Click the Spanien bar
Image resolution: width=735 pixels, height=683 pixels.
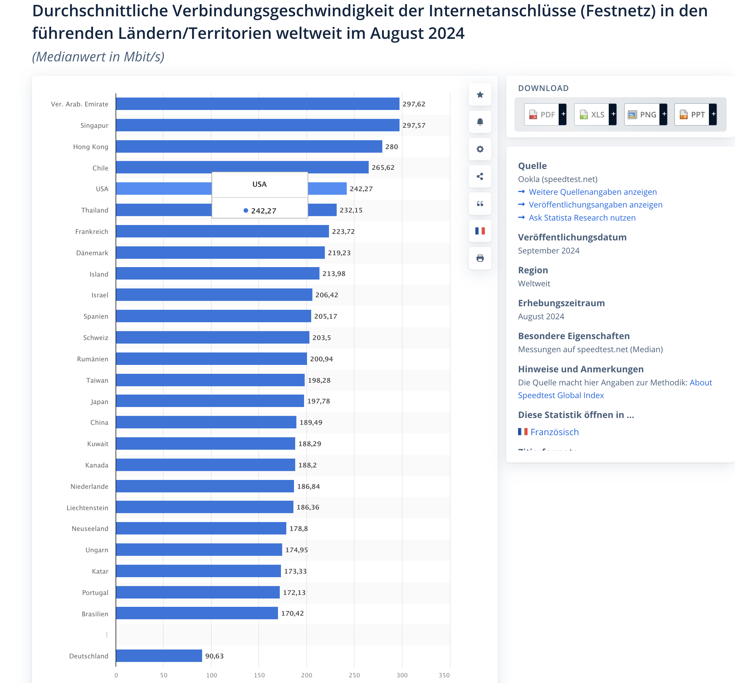tap(214, 316)
